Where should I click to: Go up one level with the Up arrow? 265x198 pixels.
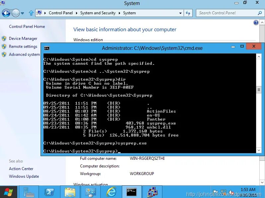click(x=31, y=13)
